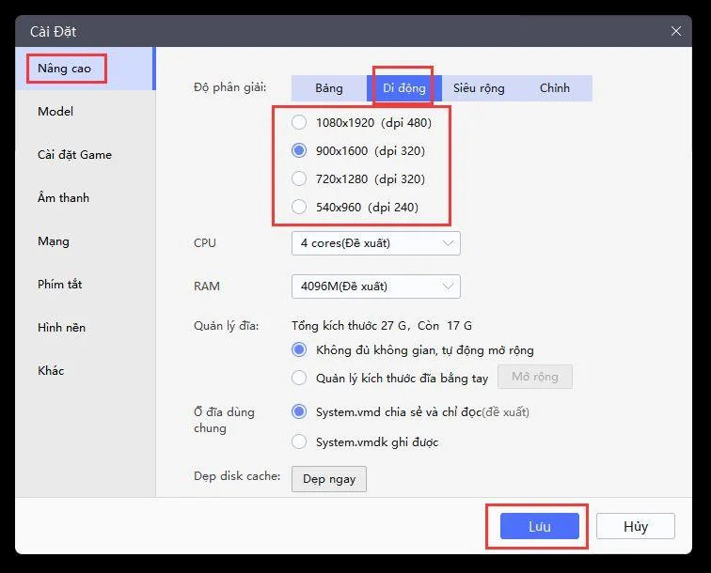Image resolution: width=711 pixels, height=573 pixels.
Task: Open the Mạng settings section
Action: (x=86, y=241)
